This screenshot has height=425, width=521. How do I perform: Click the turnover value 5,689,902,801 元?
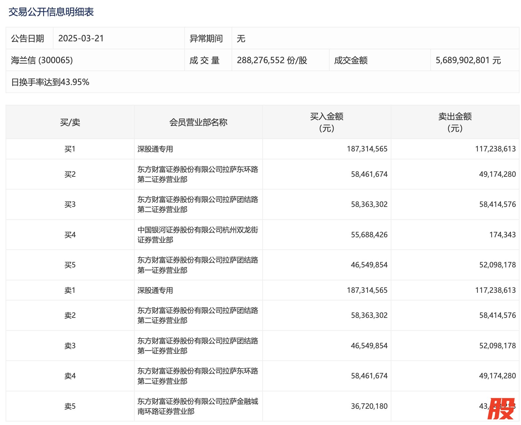pyautogui.click(x=468, y=60)
